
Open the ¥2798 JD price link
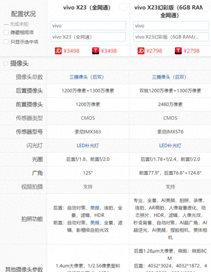154,51
